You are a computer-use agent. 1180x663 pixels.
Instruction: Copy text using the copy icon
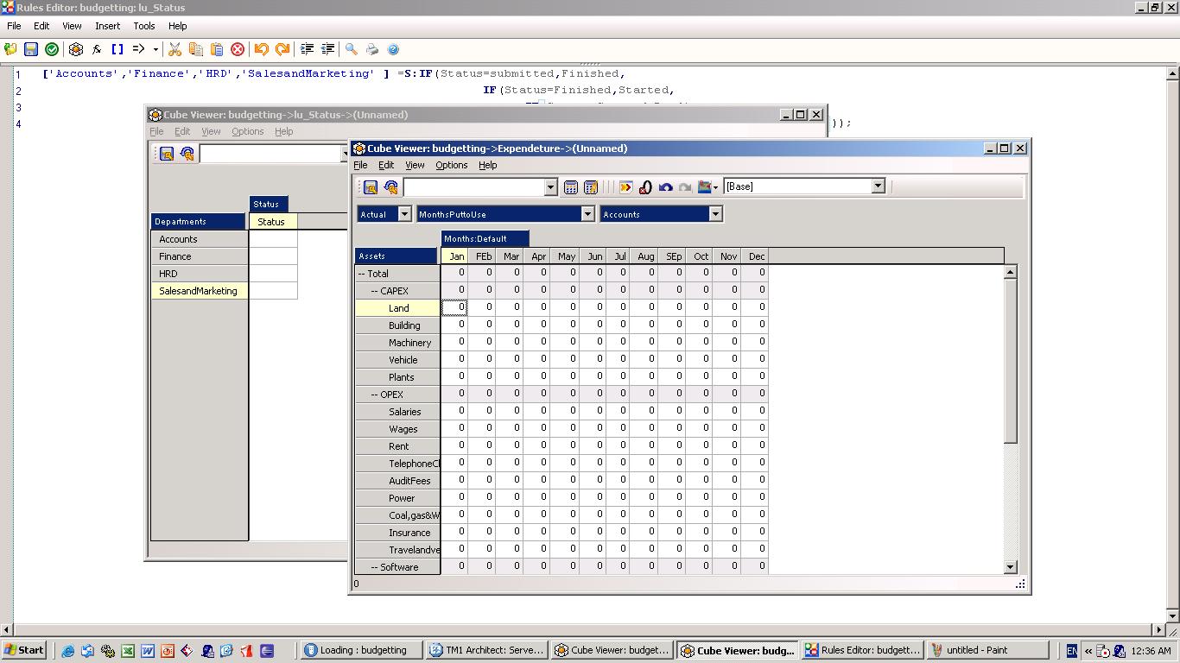tap(196, 49)
